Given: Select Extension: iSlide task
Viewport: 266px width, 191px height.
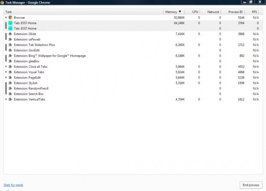Looking at the screenshot, I should tap(133, 34).
